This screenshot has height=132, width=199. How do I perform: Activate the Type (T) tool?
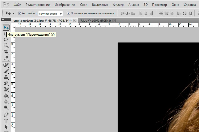click(x=6, y=121)
